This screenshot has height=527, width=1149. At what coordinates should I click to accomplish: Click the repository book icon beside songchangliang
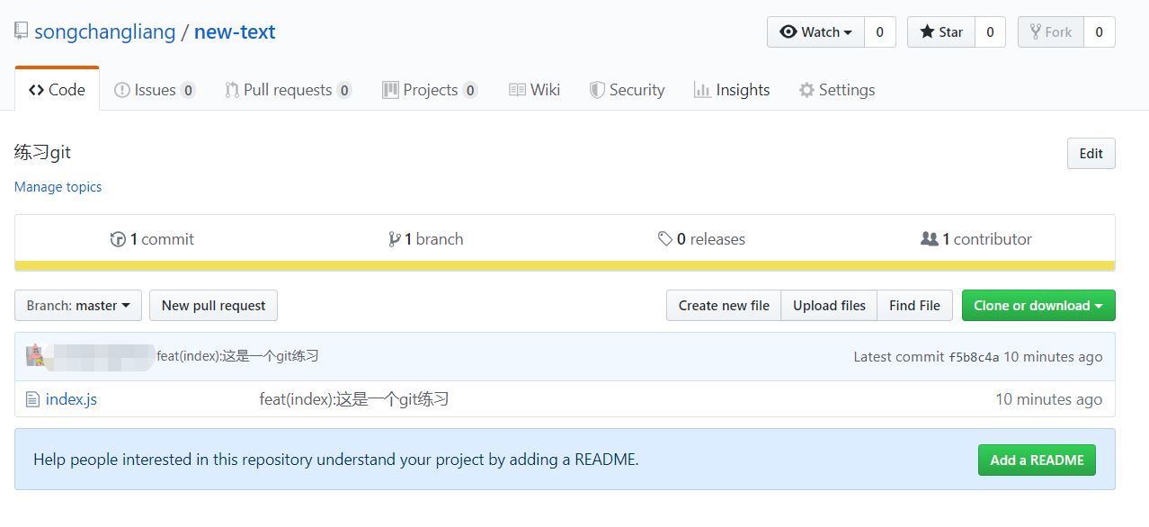point(21,31)
